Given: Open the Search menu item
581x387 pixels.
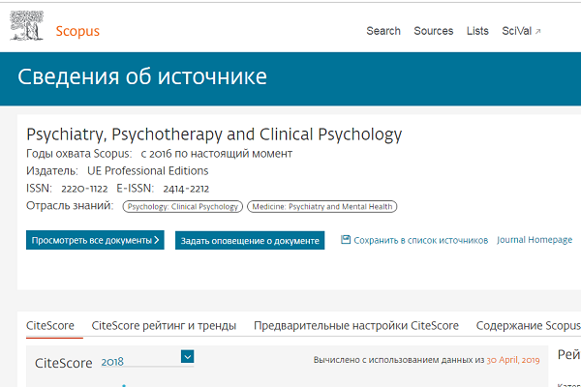Looking at the screenshot, I should pos(383,31).
